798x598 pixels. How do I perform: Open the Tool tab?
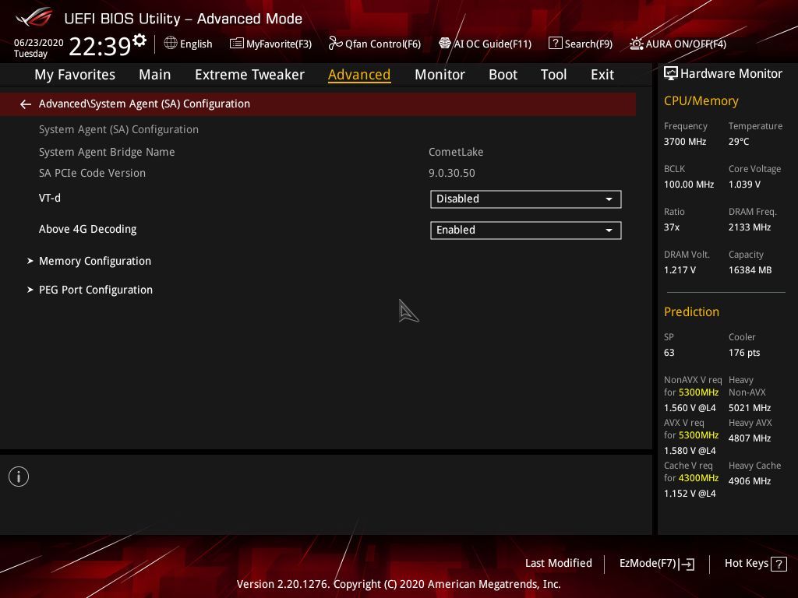pyautogui.click(x=553, y=75)
